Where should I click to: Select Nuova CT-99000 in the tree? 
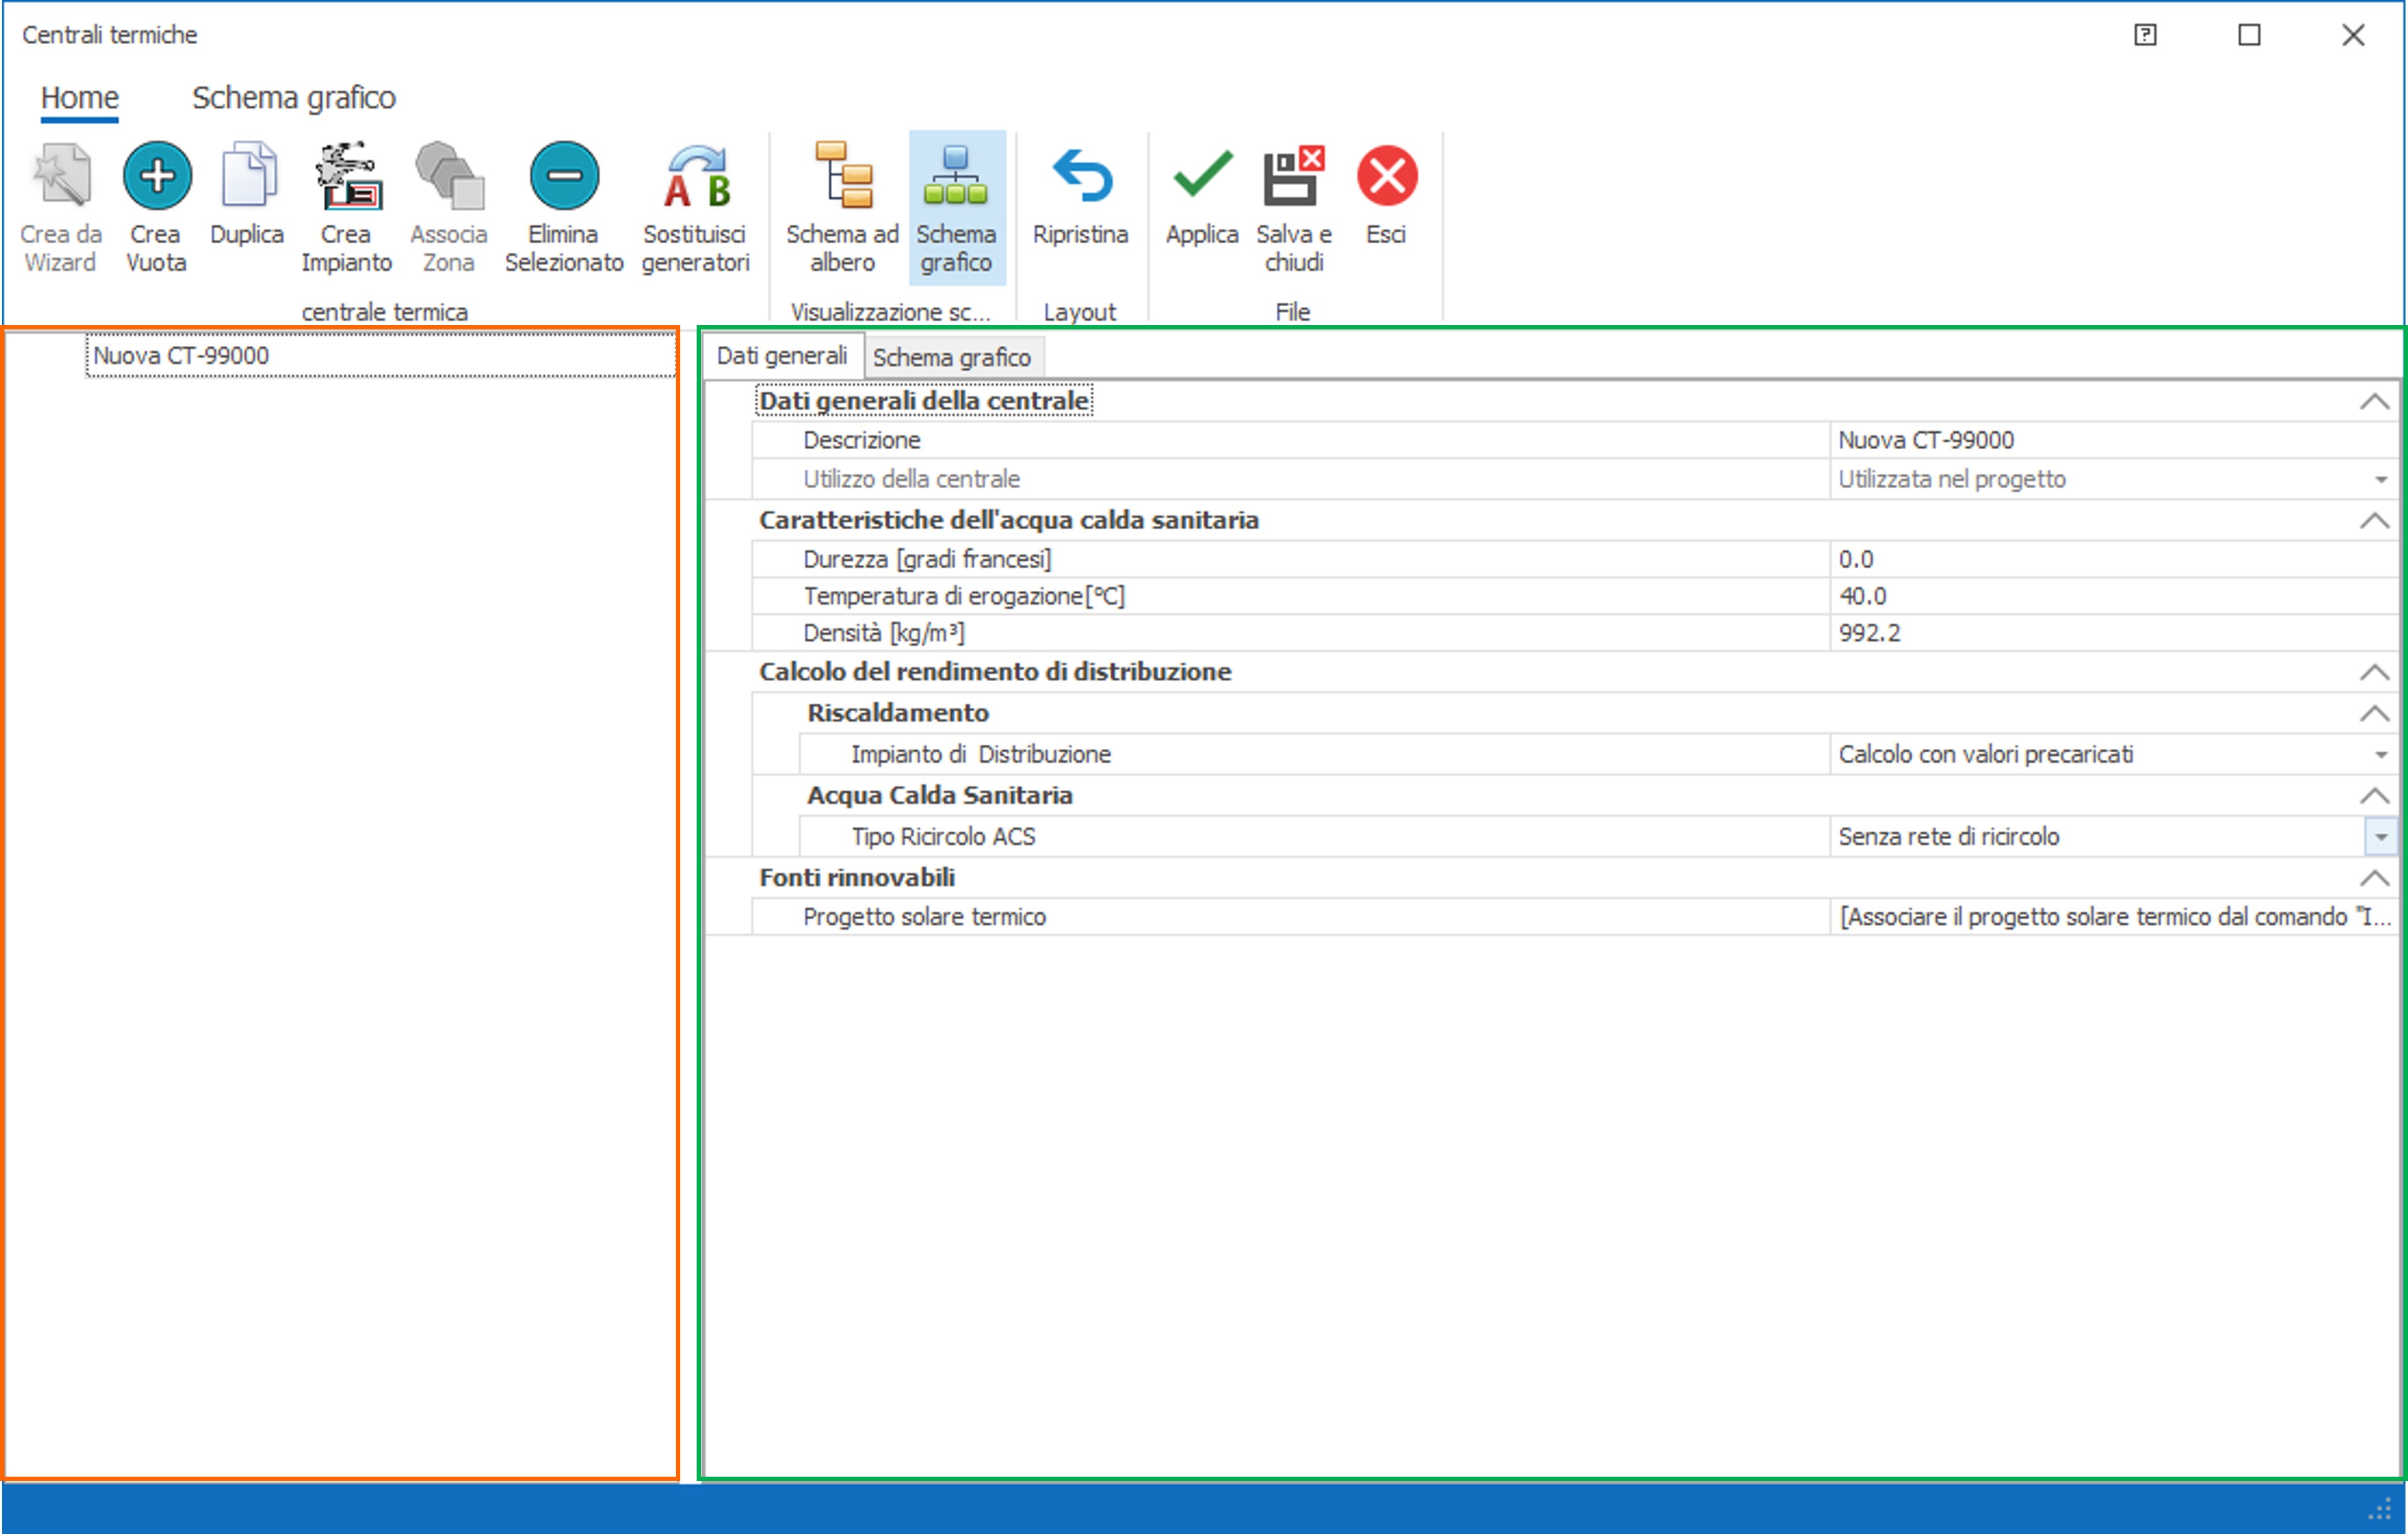pyautogui.click(x=181, y=356)
